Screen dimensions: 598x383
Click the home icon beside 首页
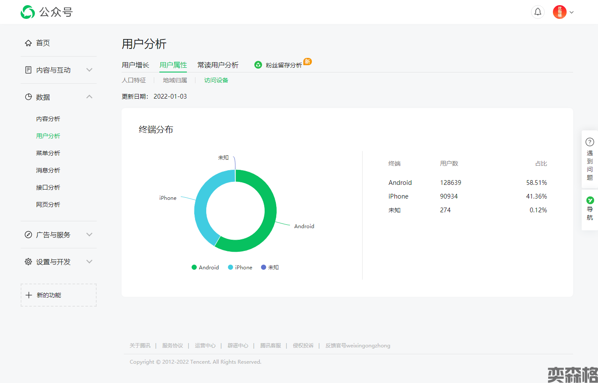28,43
